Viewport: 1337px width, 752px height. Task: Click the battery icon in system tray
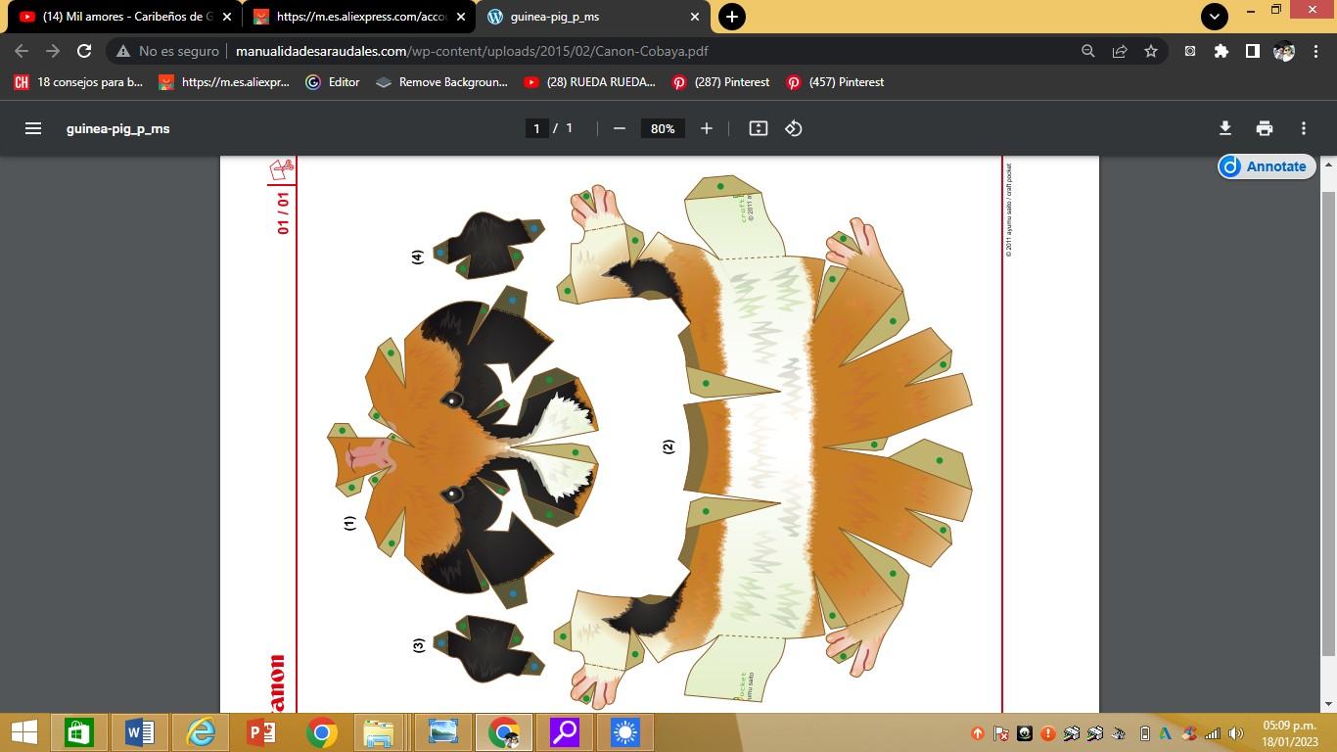click(1144, 733)
